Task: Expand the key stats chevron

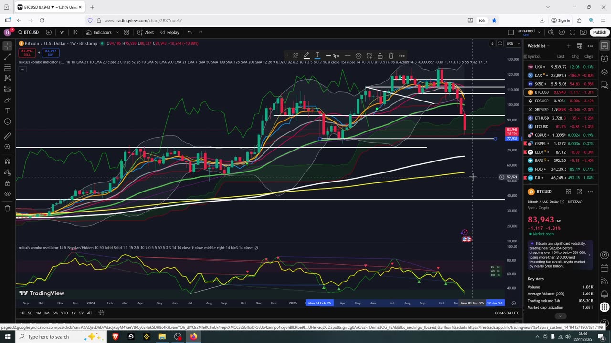Action: coord(560,316)
